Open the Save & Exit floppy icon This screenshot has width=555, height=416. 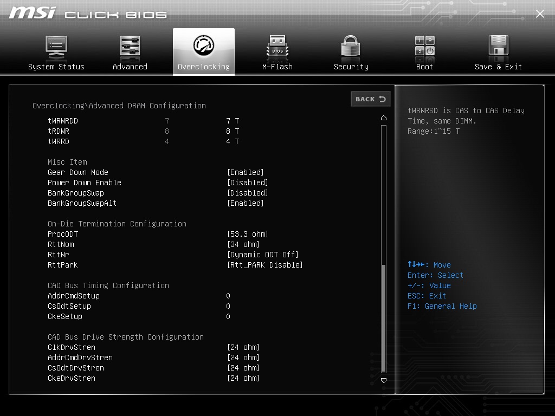pos(499,45)
